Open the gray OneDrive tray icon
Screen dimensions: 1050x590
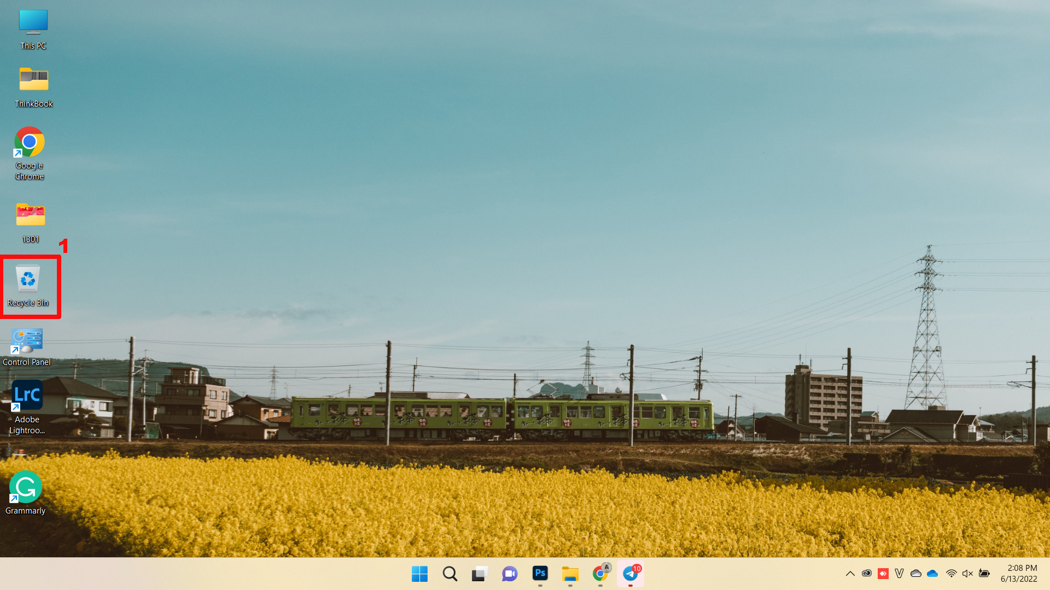pyautogui.click(x=915, y=574)
